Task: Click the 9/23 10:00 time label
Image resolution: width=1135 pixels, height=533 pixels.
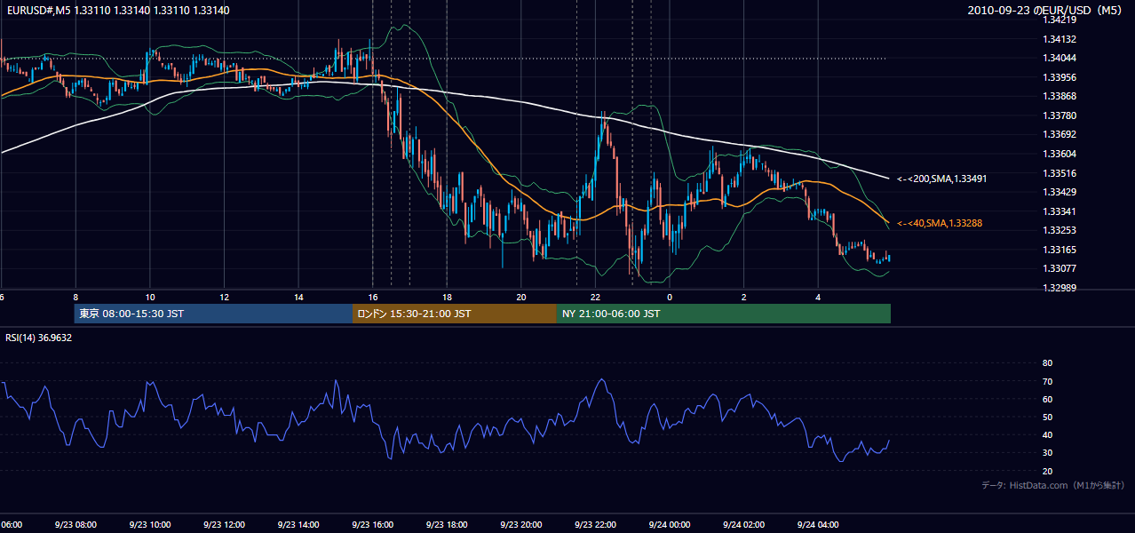Action: (149, 524)
